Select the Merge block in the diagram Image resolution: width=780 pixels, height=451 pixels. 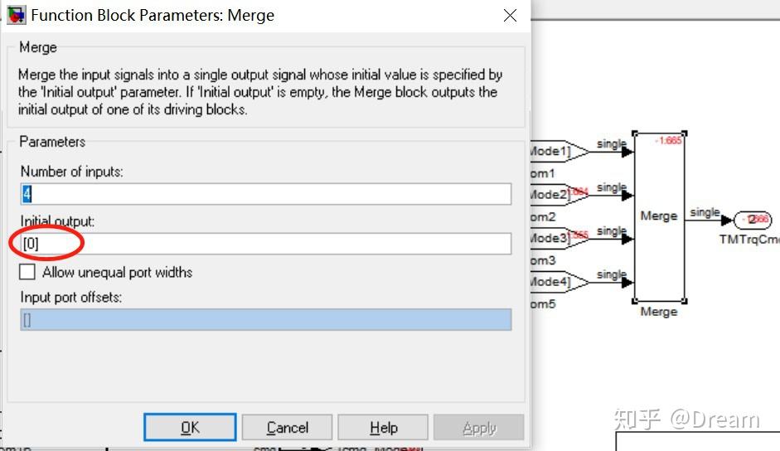[x=659, y=216]
